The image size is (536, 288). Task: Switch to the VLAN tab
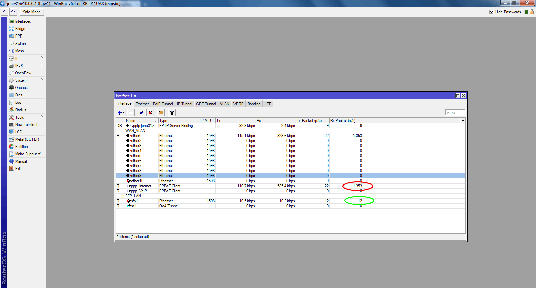225,104
